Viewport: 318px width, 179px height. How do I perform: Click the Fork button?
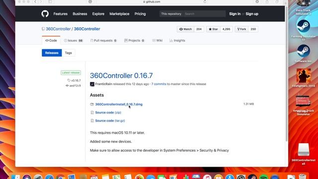click(241, 29)
